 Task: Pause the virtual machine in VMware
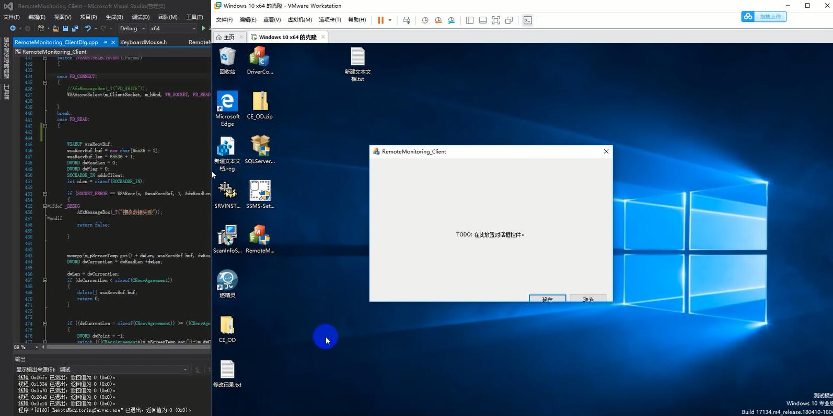click(381, 20)
